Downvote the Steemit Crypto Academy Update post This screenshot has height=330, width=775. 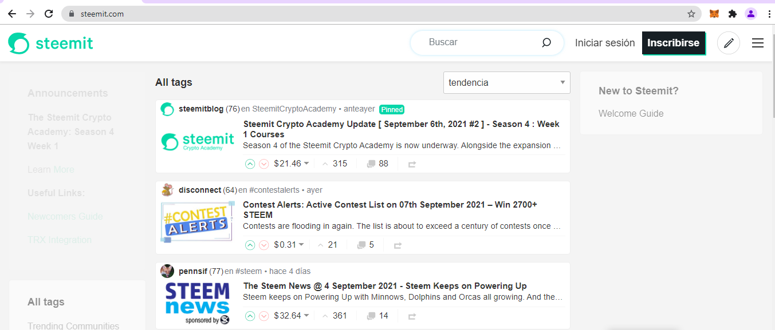[x=264, y=164]
